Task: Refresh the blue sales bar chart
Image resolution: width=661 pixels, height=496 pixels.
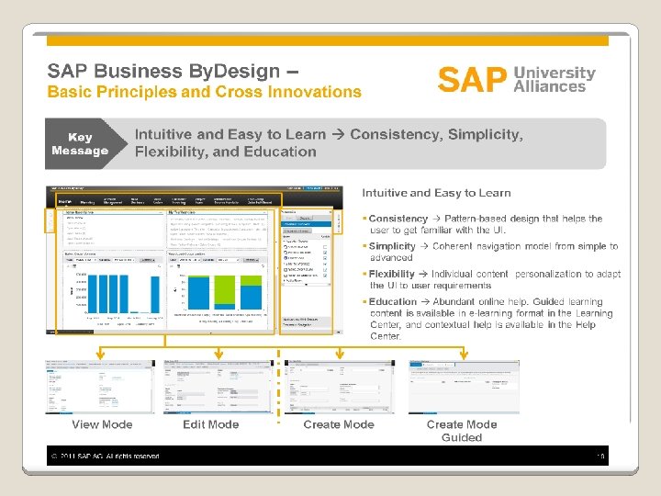Action: [x=160, y=266]
